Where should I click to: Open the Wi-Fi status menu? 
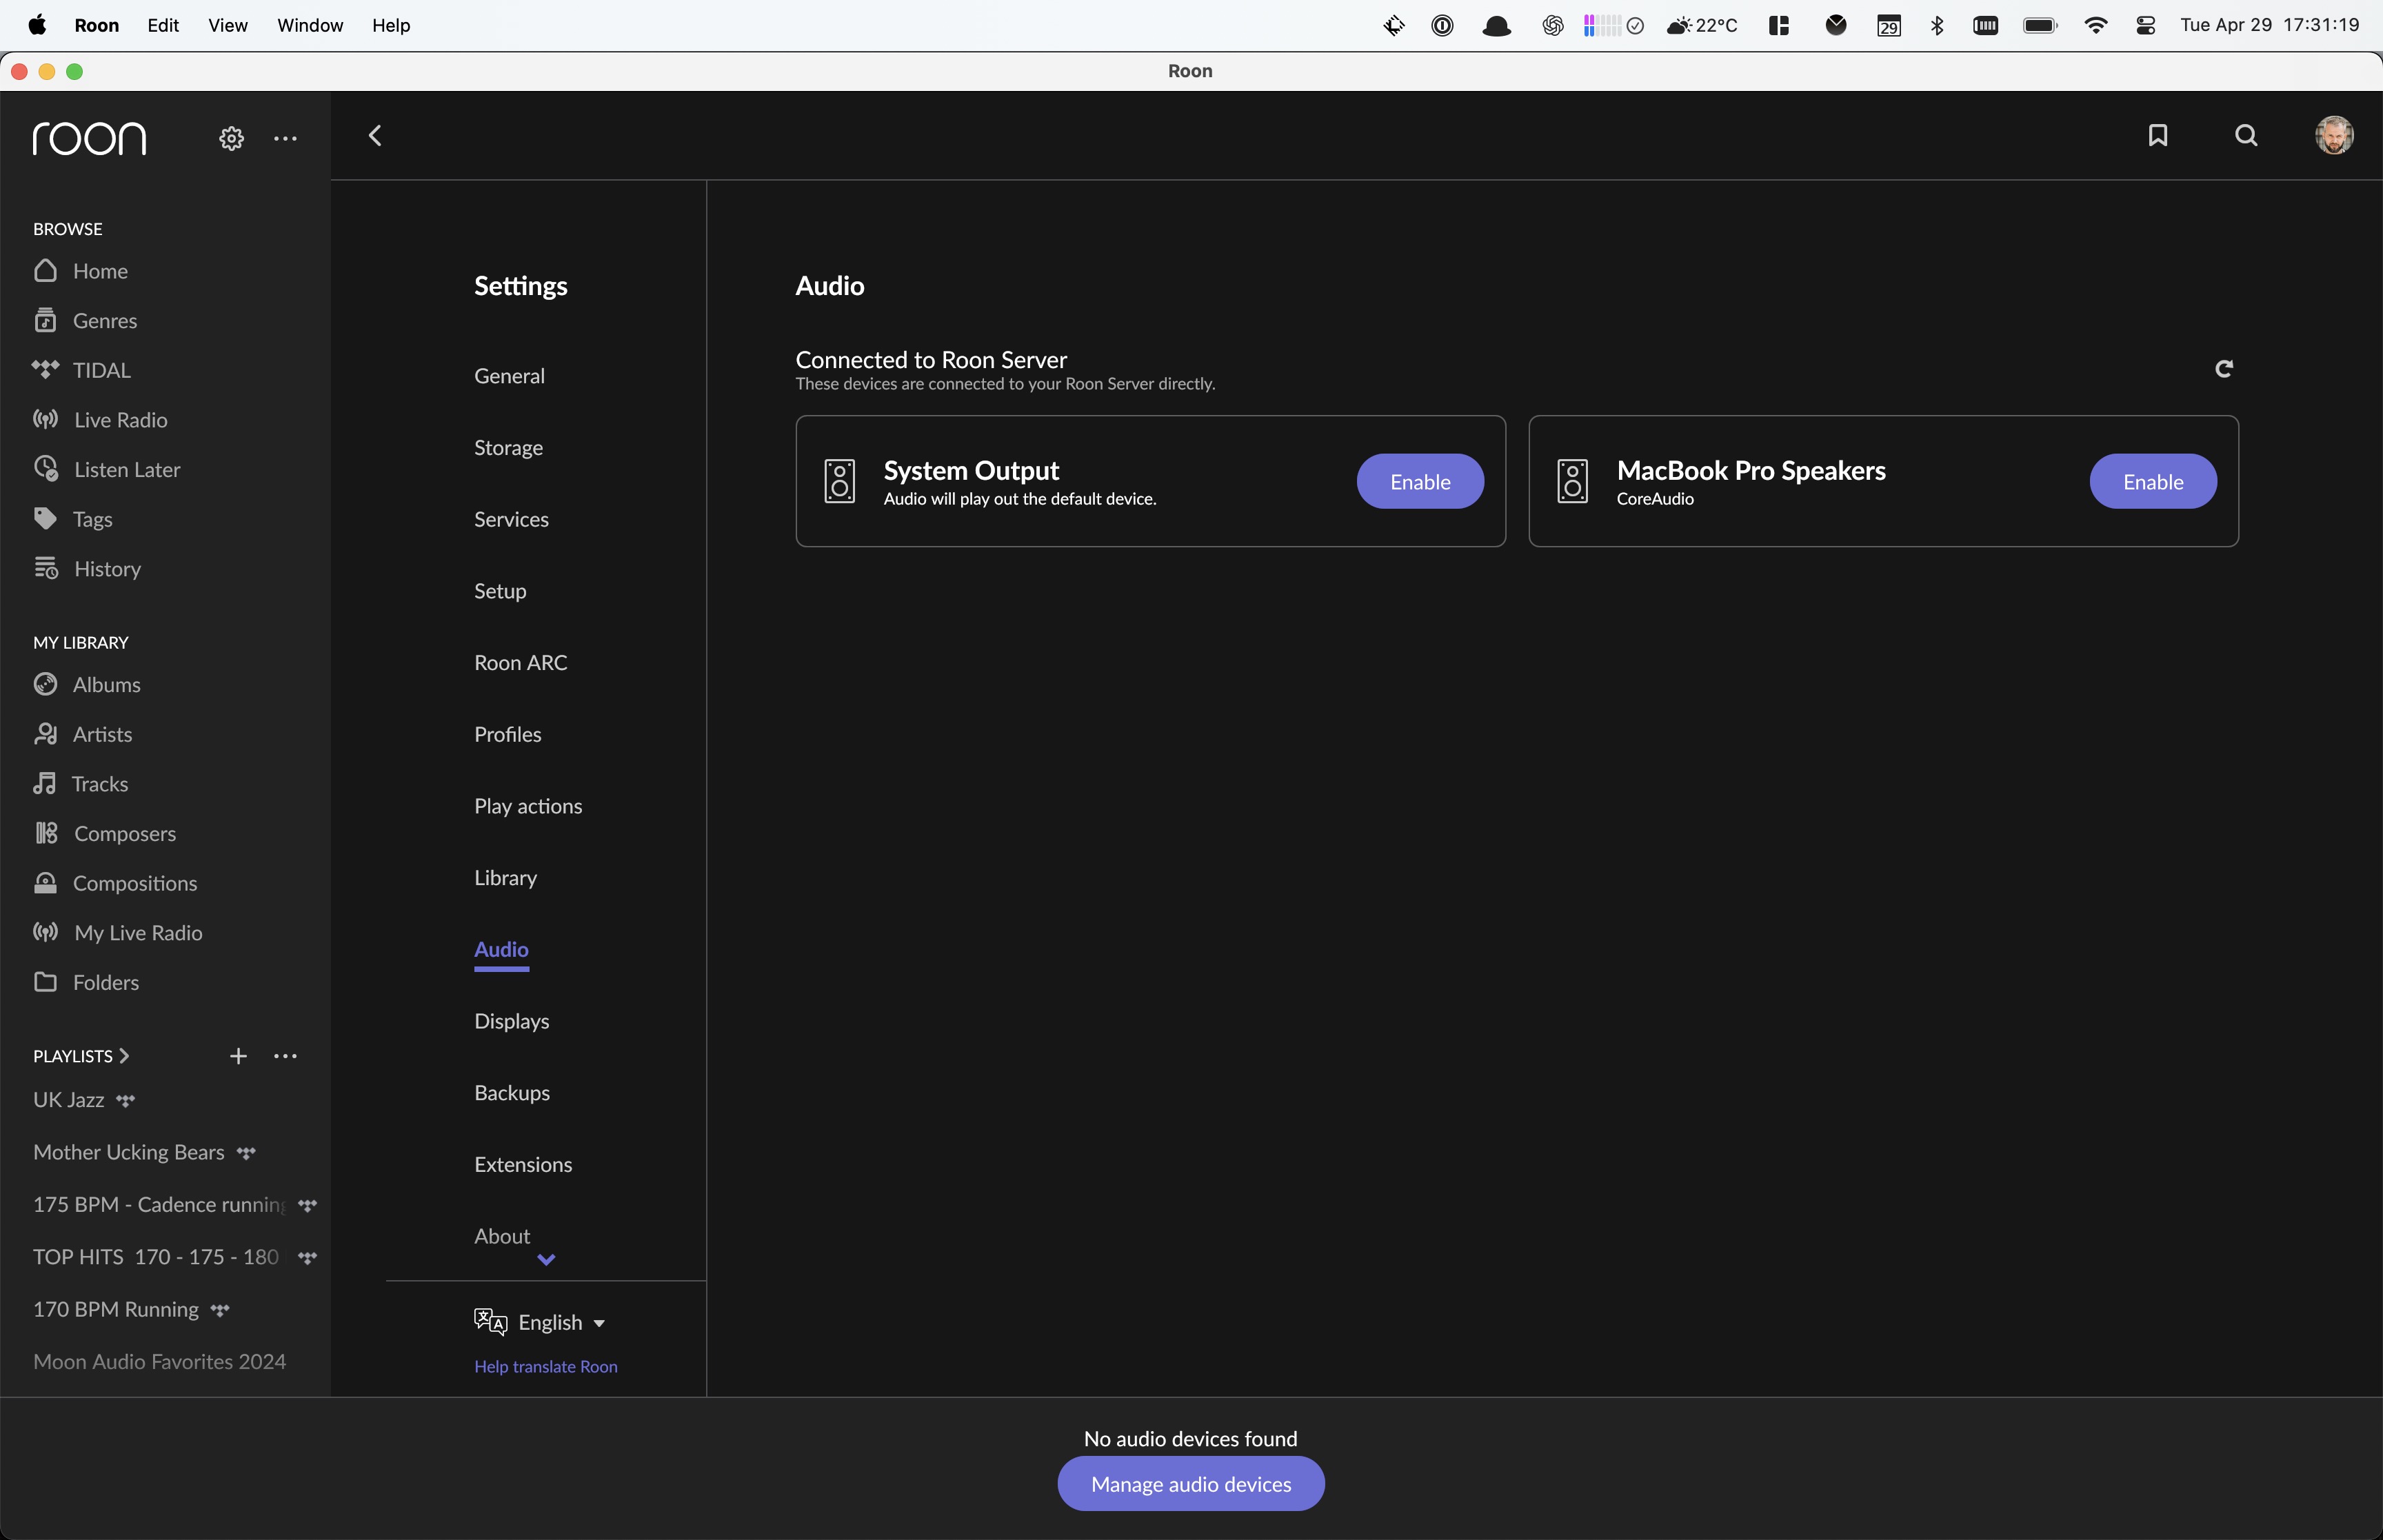[2095, 25]
